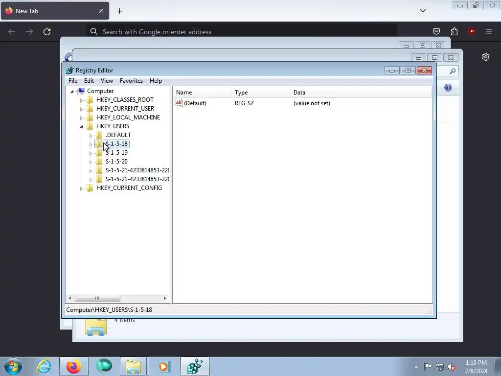Viewport: 501px width, 376px height.
Task: Click the Name column header
Action: click(202, 93)
